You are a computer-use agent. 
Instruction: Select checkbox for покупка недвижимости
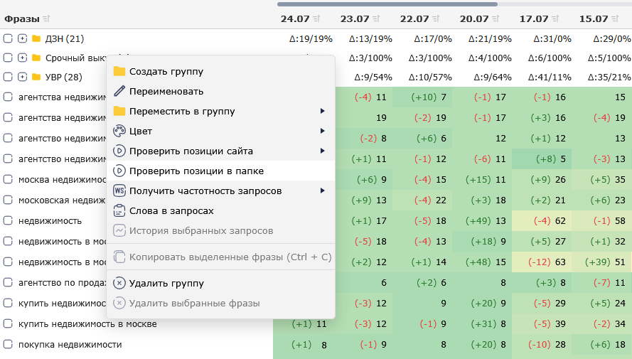pyautogui.click(x=8, y=344)
